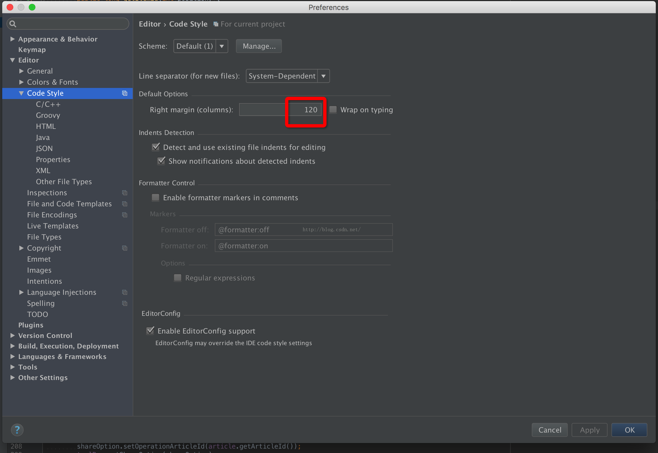
Task: Focus the settings search field
Action: [68, 24]
